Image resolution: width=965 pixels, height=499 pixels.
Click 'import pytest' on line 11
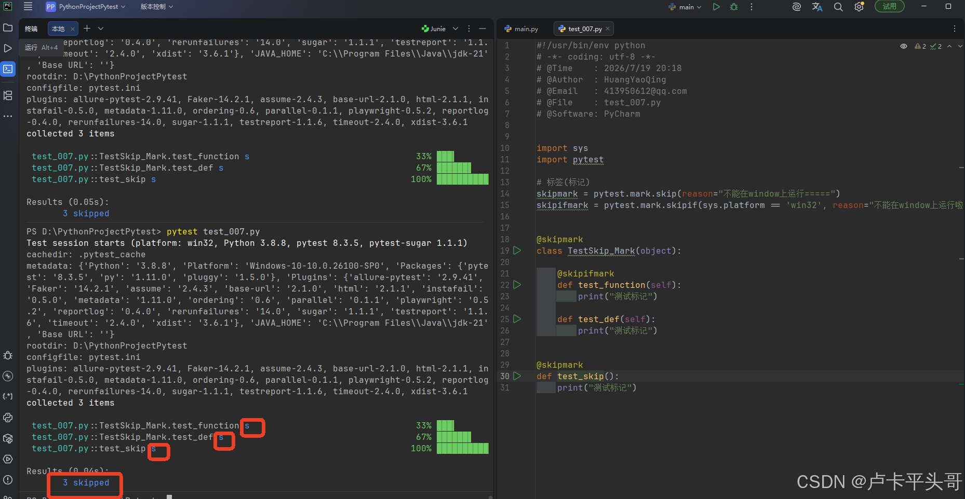tap(570, 160)
